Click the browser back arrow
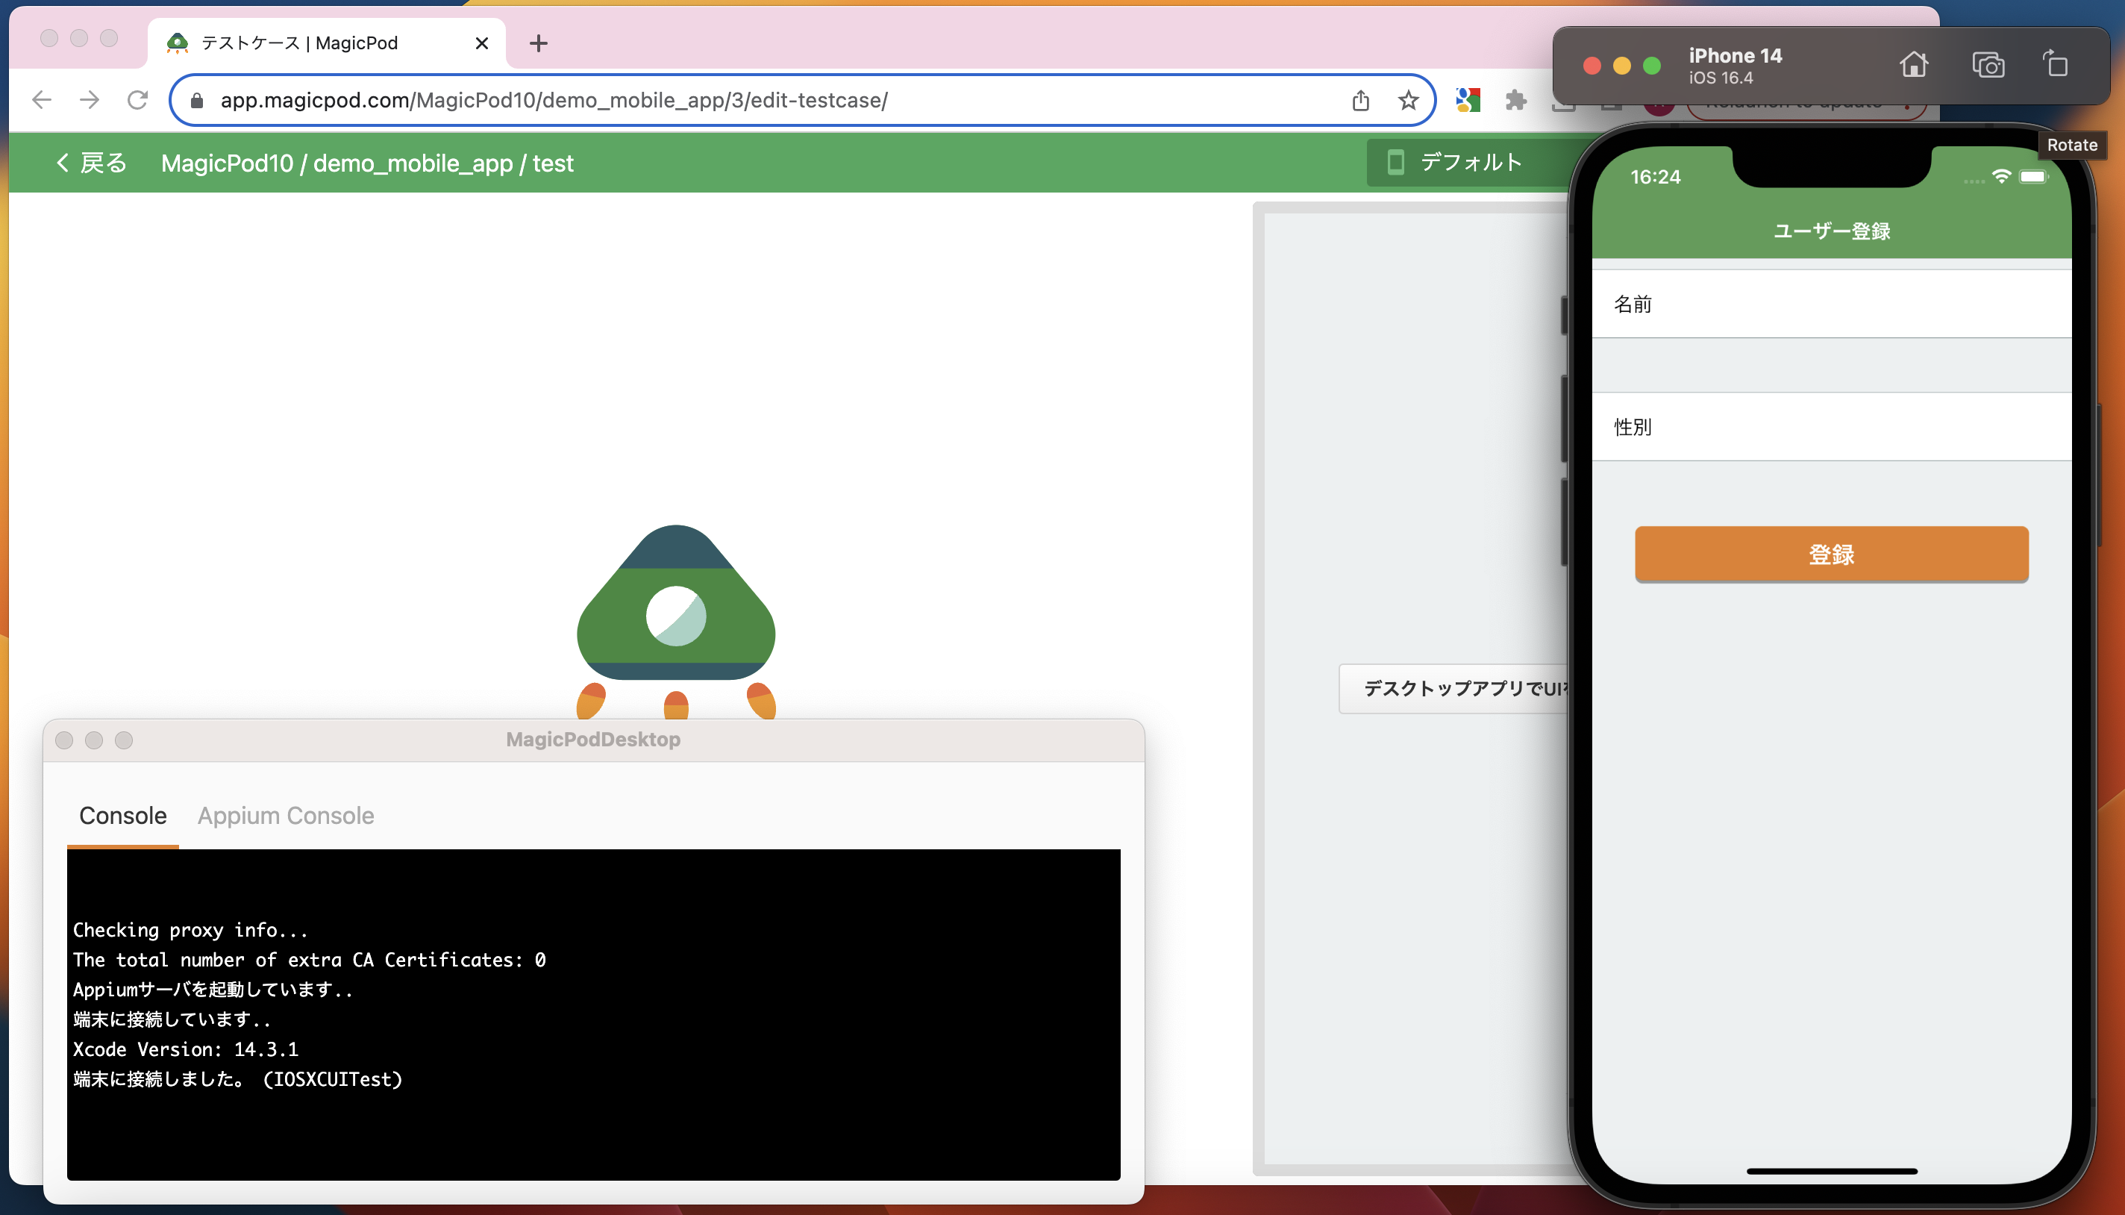Screen dimensions: 2125x1215 click(41, 100)
